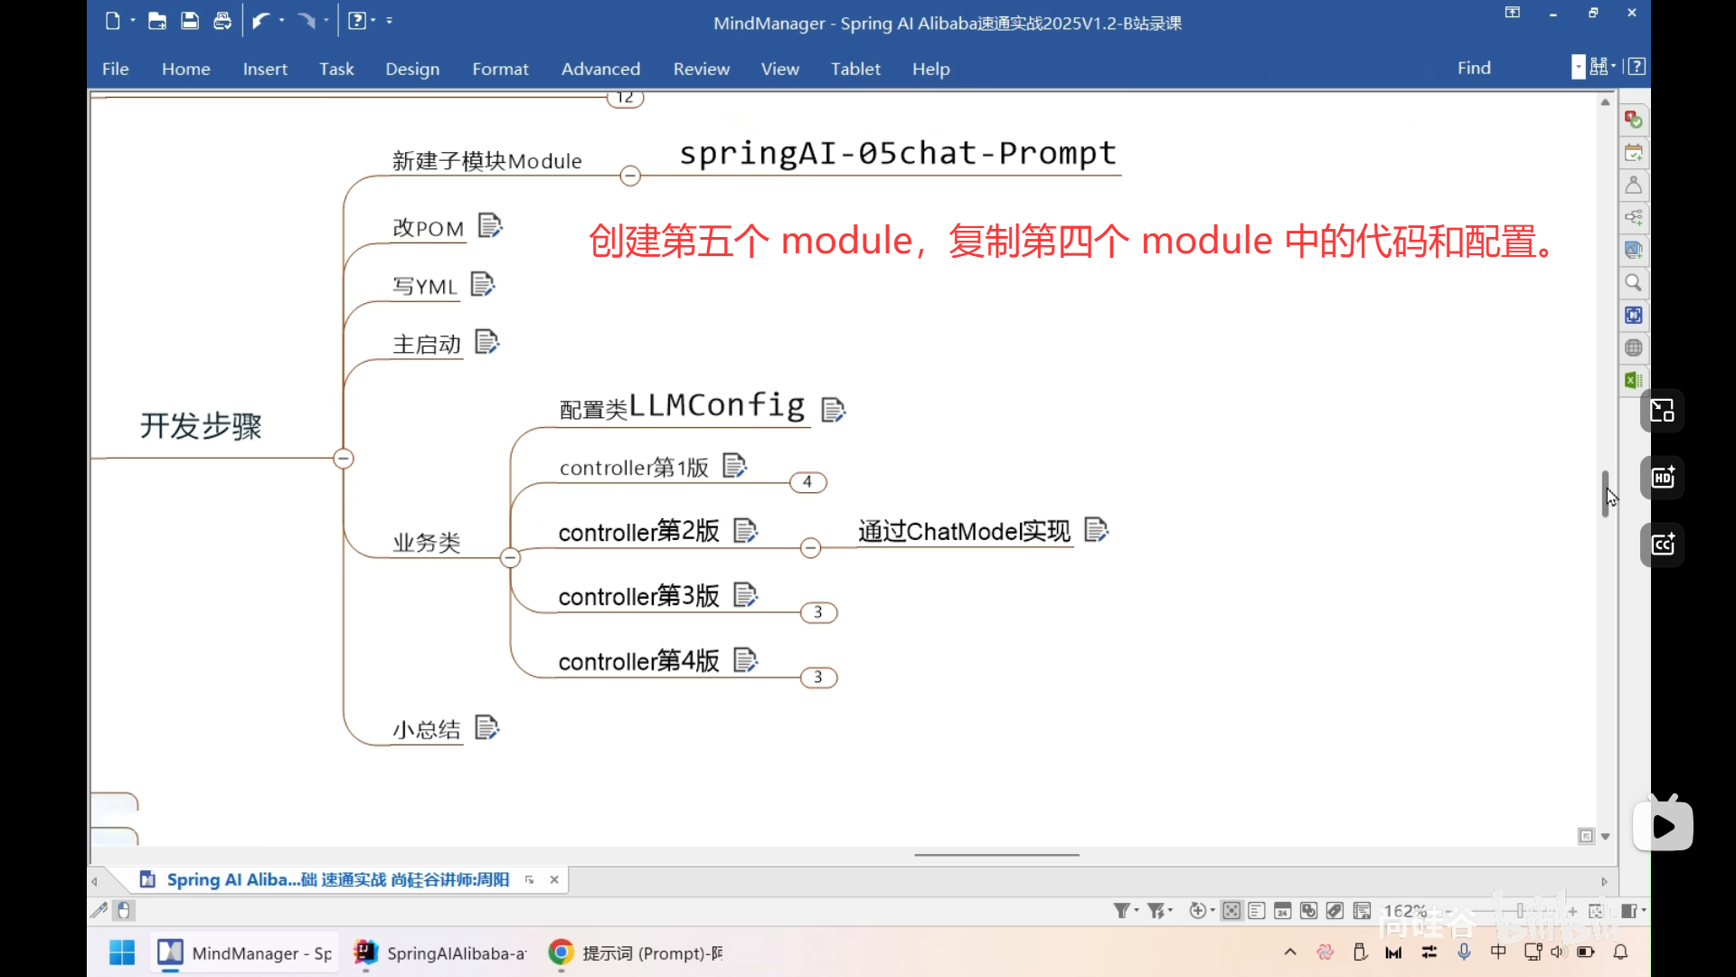The height and width of the screenshot is (977, 1736).
Task: Open the search pane in the right sidebar
Action: point(1633,282)
